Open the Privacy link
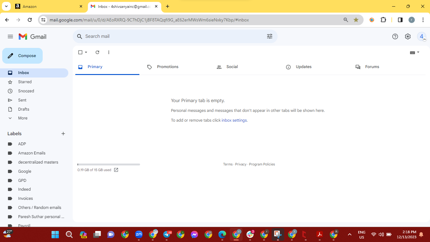The image size is (430, 242). (x=241, y=164)
